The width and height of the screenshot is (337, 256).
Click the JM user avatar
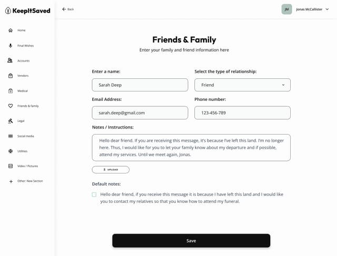click(x=286, y=9)
